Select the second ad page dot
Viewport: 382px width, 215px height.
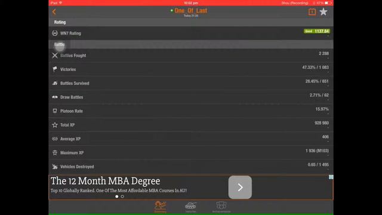122,196
